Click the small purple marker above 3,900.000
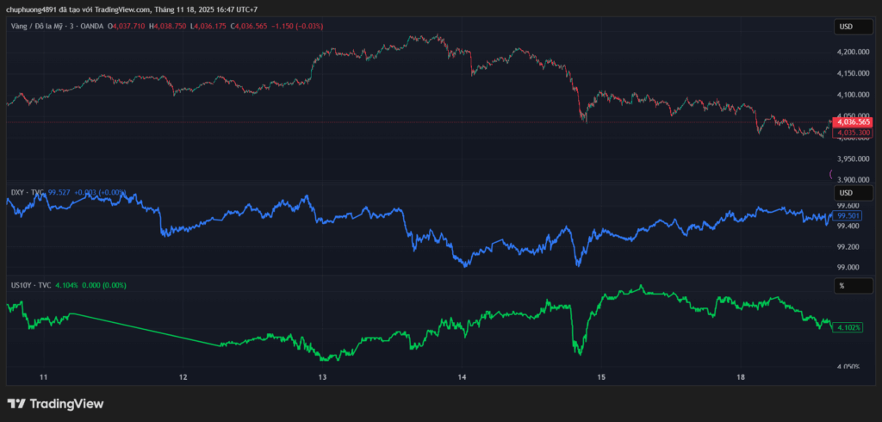Viewport: 882px width, 422px height. (x=831, y=174)
